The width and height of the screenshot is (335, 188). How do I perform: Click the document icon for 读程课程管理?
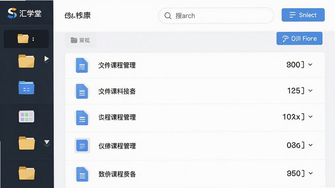pyautogui.click(x=82, y=118)
